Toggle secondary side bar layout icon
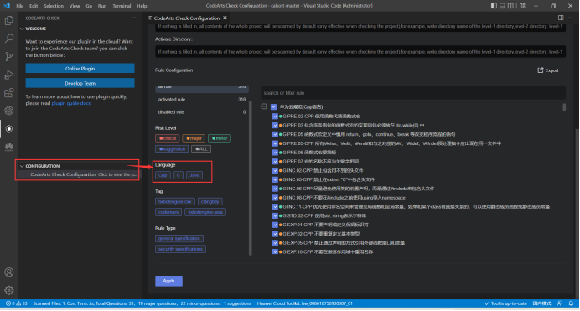 pyautogui.click(x=510, y=6)
